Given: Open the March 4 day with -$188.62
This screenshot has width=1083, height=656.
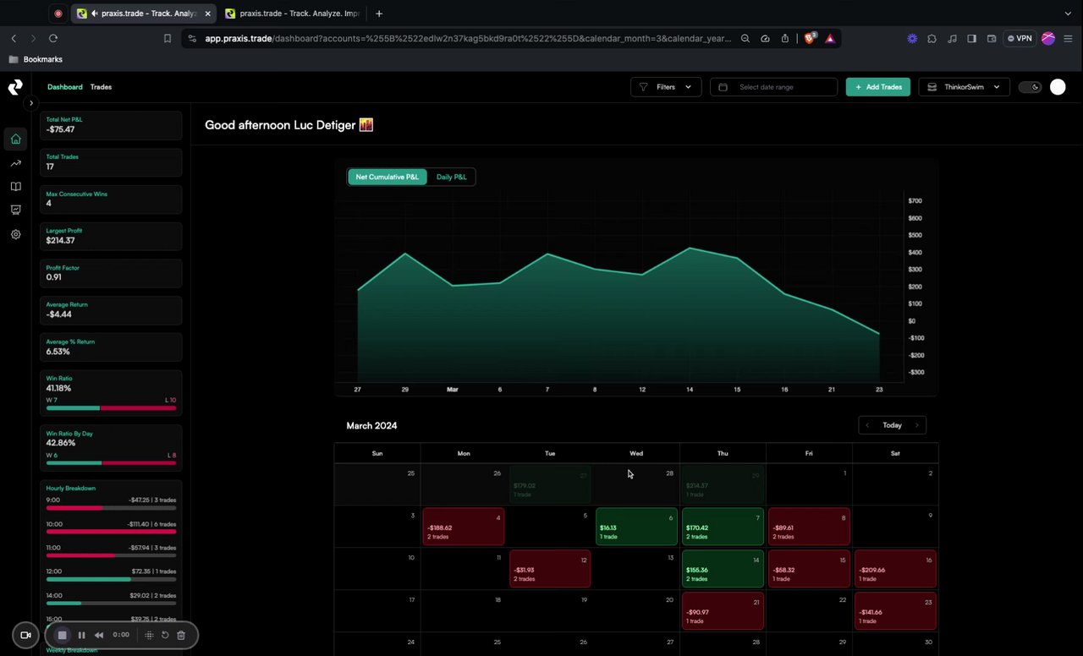Looking at the screenshot, I should tap(464, 527).
